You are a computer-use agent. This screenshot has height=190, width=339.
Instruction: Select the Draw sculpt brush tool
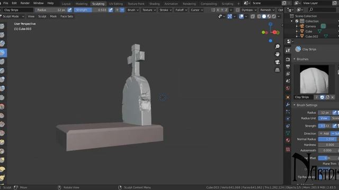click(x=2, y=26)
